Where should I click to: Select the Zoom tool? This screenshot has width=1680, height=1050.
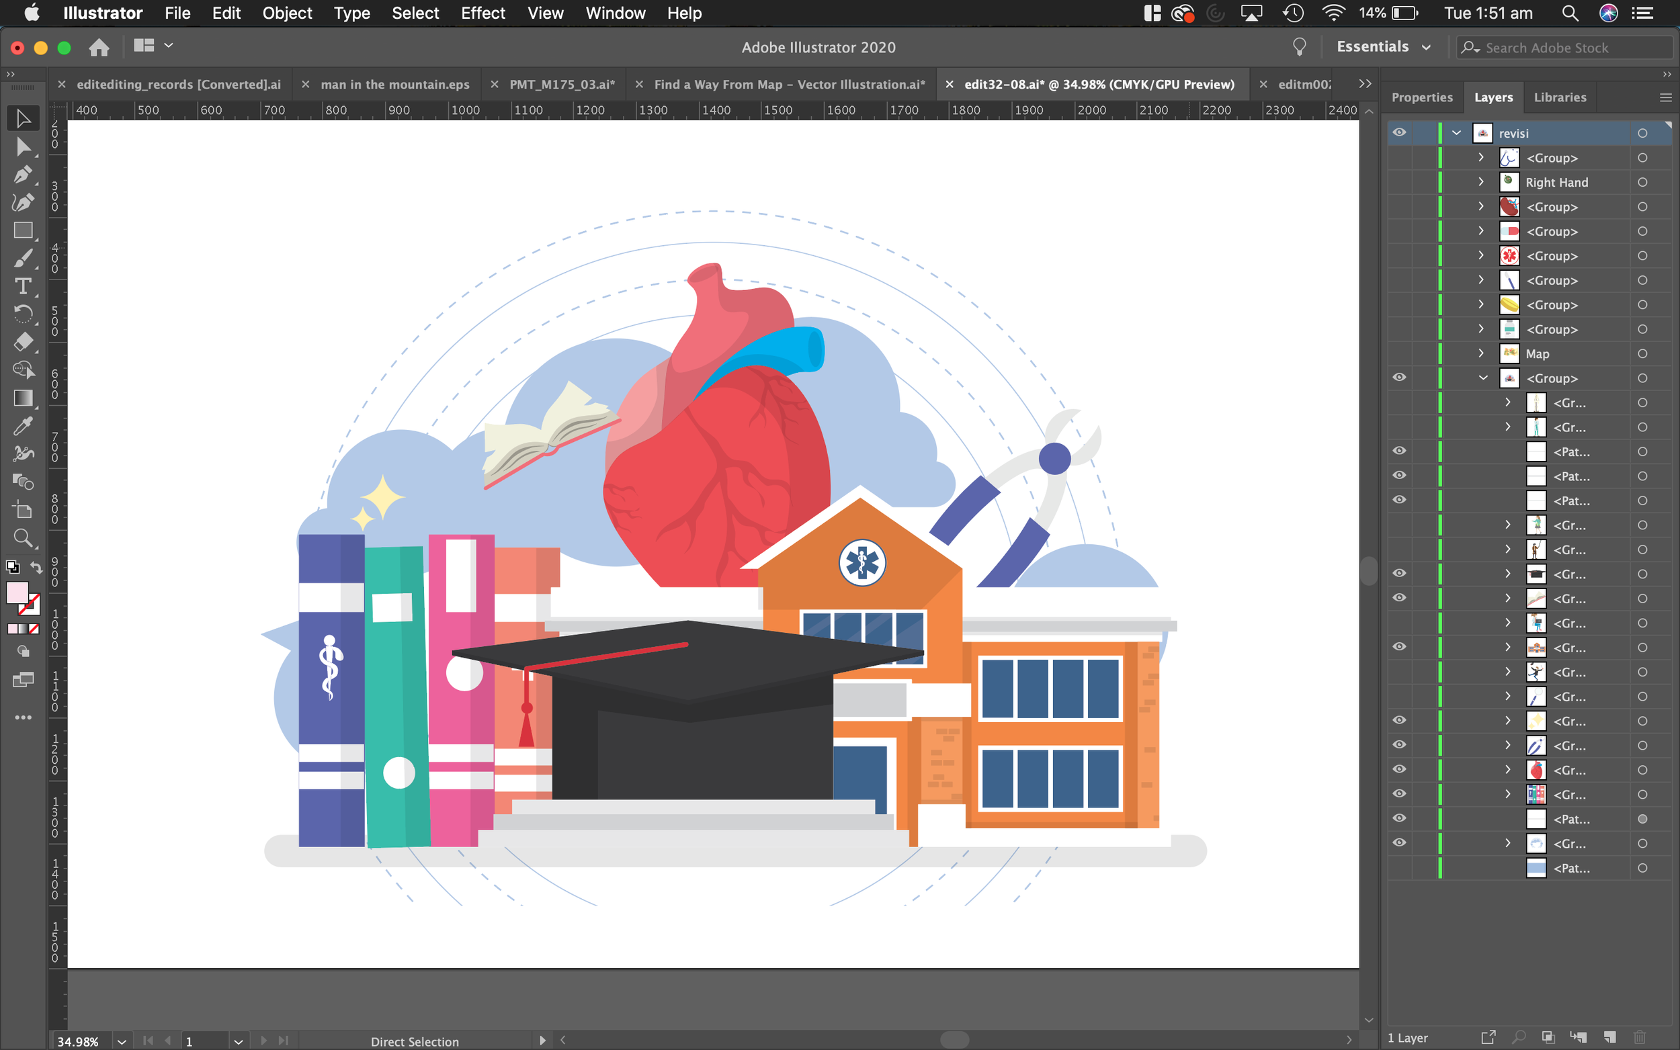pyautogui.click(x=23, y=537)
